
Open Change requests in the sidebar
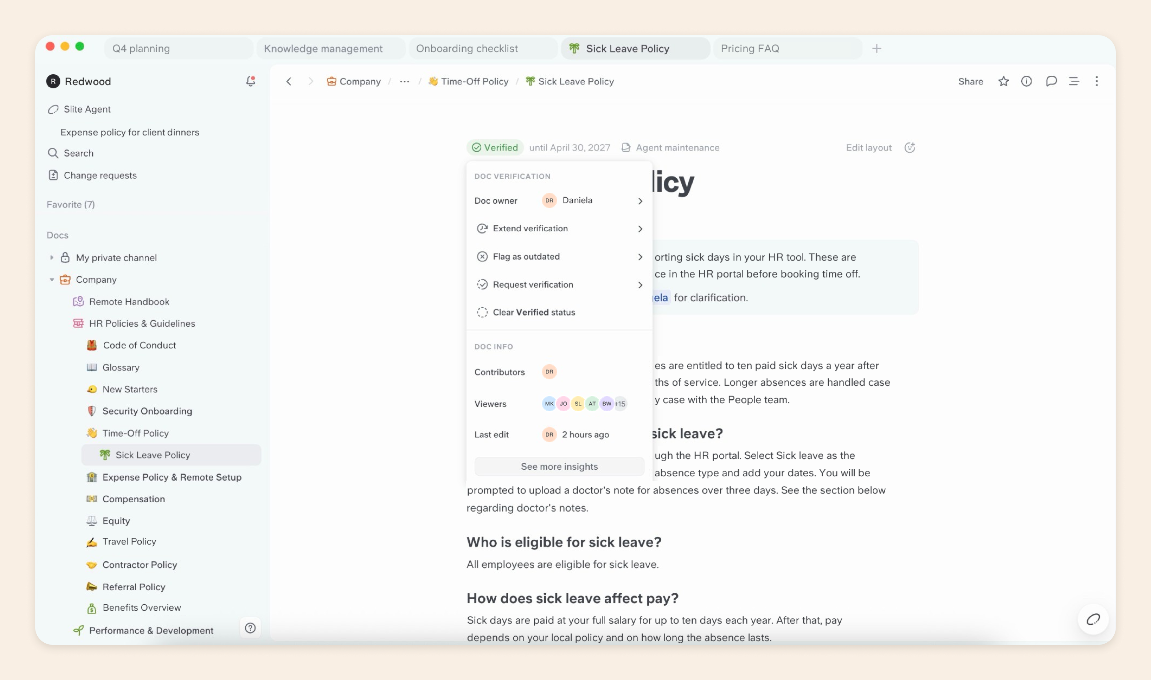click(92, 175)
